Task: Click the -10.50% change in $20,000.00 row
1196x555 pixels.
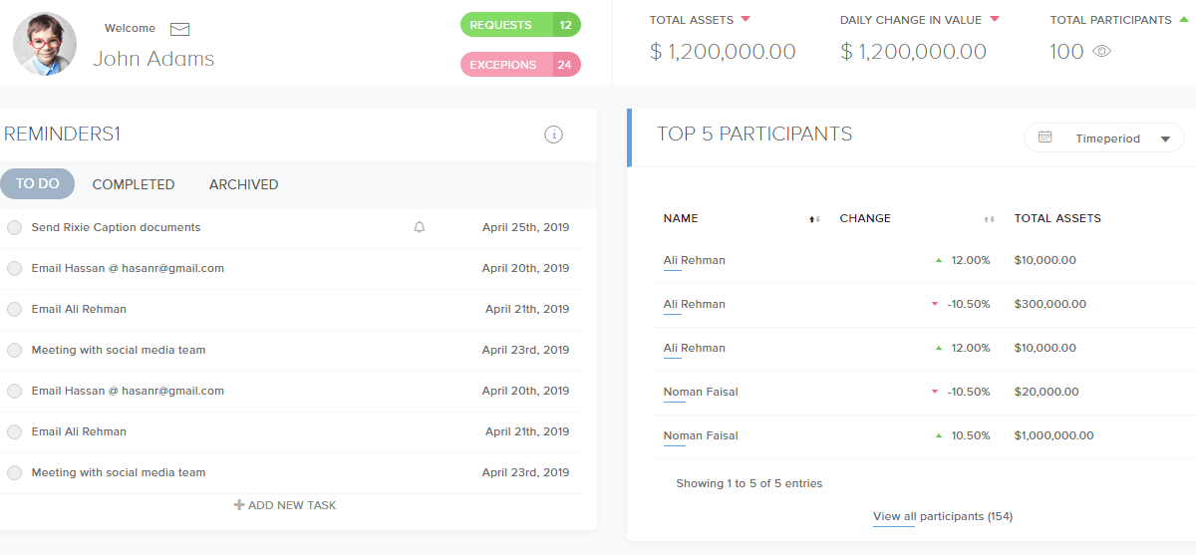Action: point(968,392)
